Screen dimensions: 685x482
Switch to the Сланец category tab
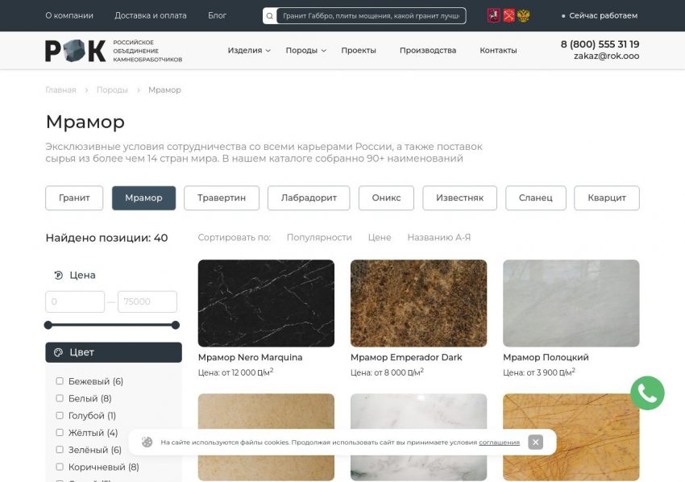536,198
